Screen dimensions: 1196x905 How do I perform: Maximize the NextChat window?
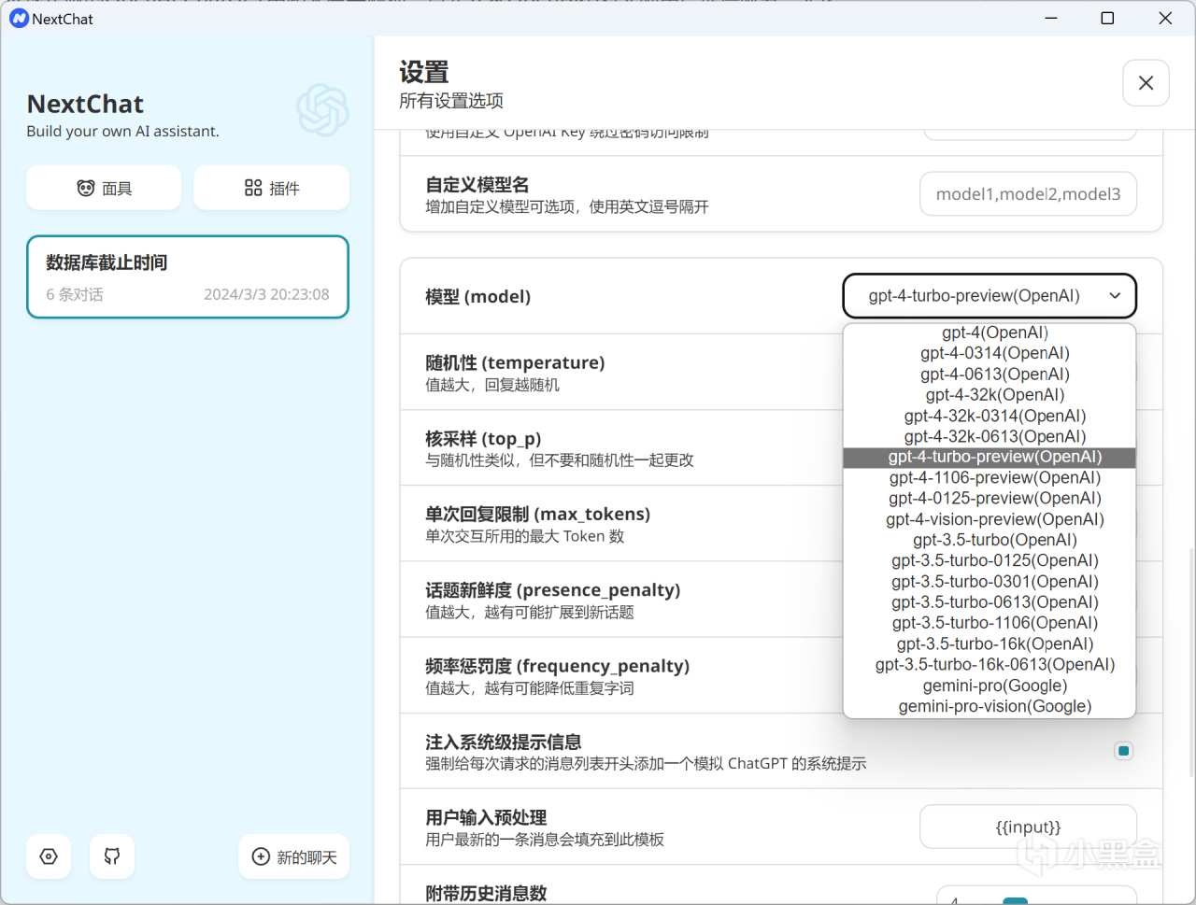point(1108,18)
